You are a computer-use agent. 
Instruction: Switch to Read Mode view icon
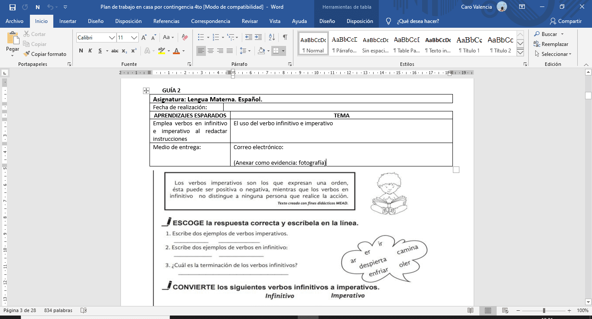(x=471, y=310)
